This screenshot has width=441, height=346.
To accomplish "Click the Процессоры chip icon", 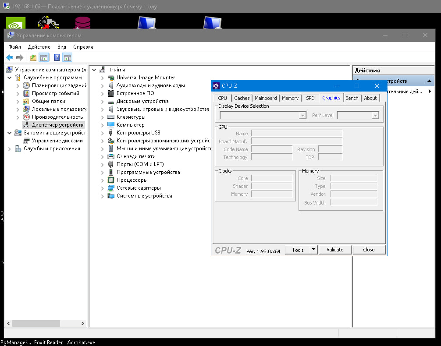I will [111, 180].
